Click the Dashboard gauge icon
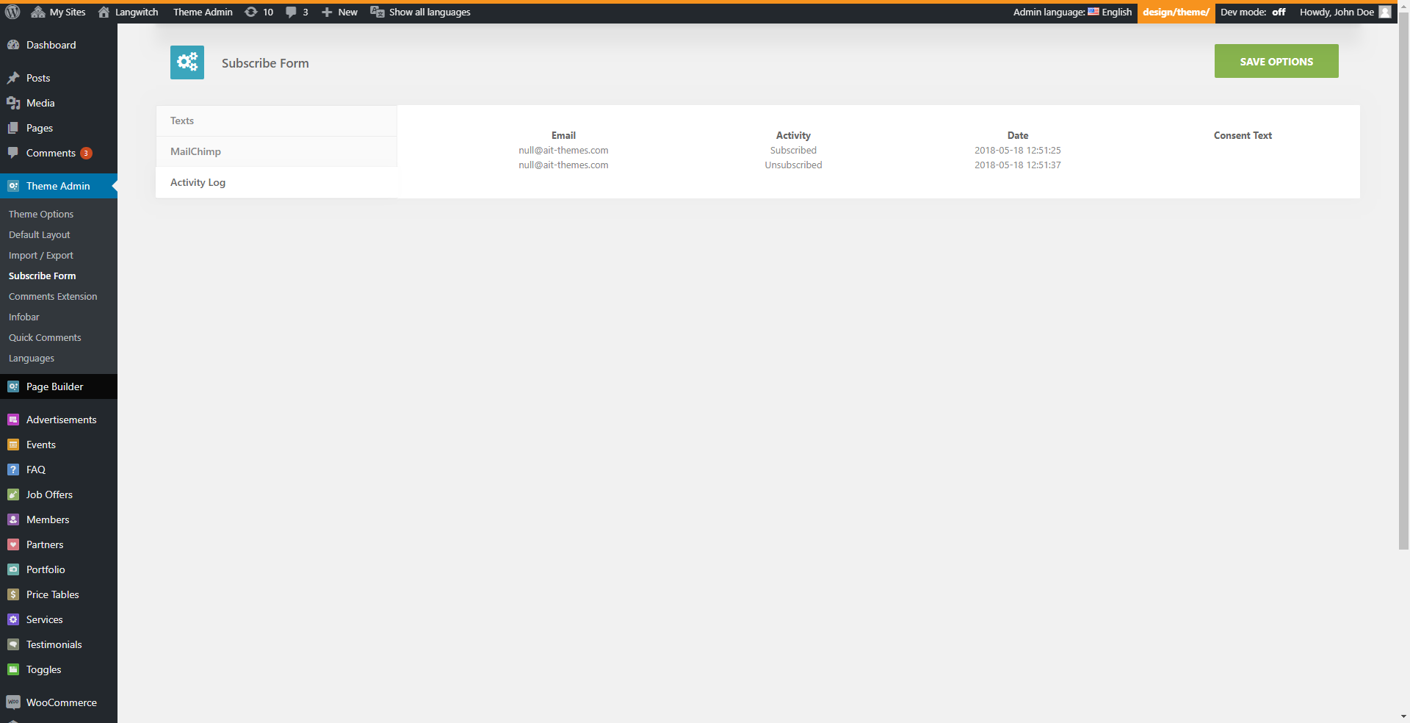 pos(13,45)
